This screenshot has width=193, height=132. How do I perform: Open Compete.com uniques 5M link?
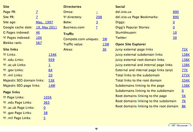coord(105,39)
